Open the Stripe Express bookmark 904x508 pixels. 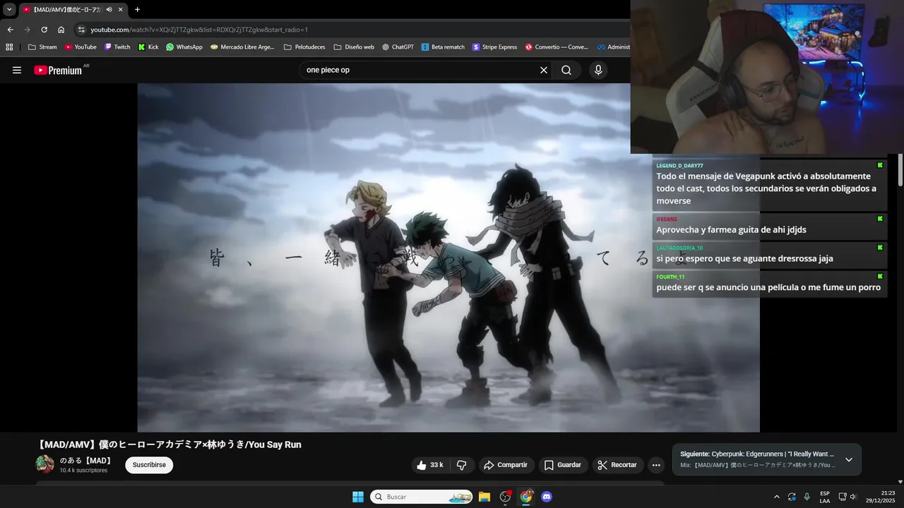pos(495,47)
